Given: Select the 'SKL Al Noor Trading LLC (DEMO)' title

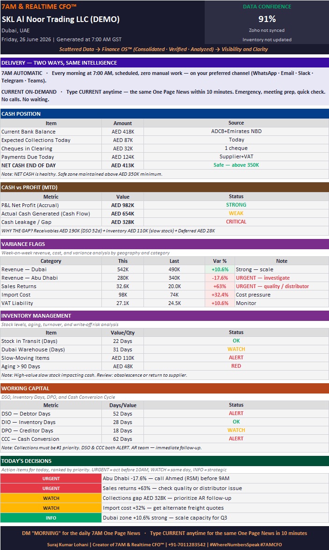Looking at the screenshot, I should tap(61, 19).
